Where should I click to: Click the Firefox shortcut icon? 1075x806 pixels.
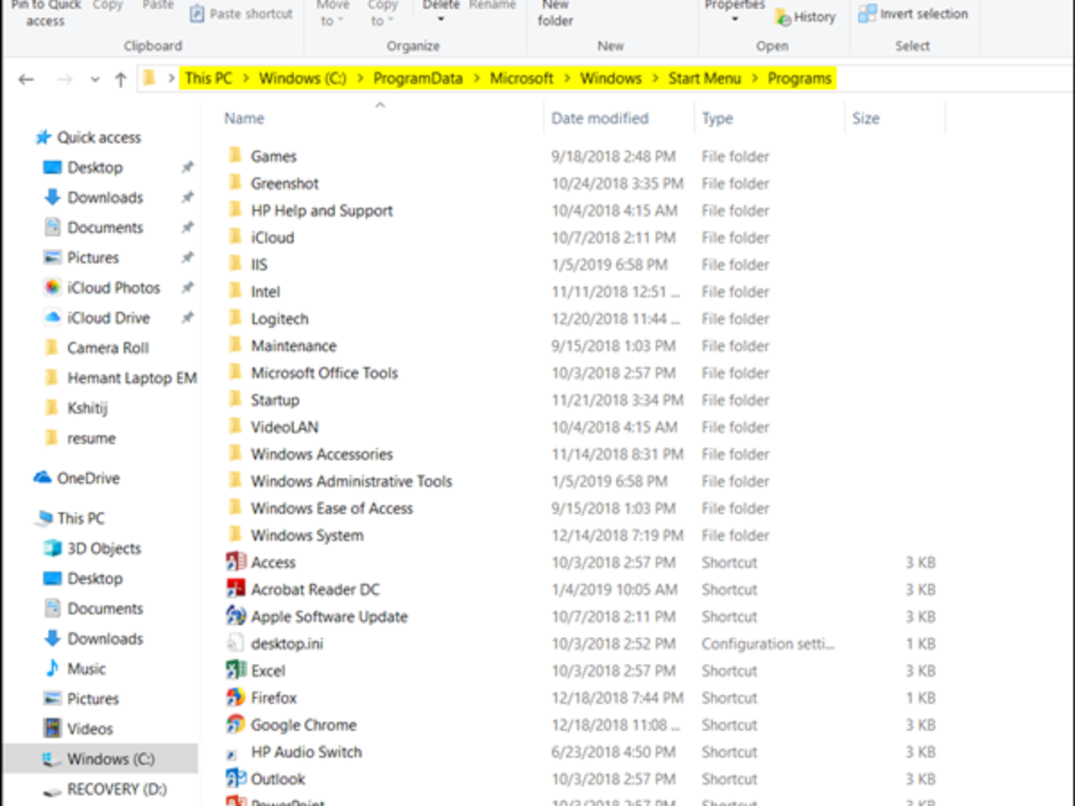pos(236,698)
